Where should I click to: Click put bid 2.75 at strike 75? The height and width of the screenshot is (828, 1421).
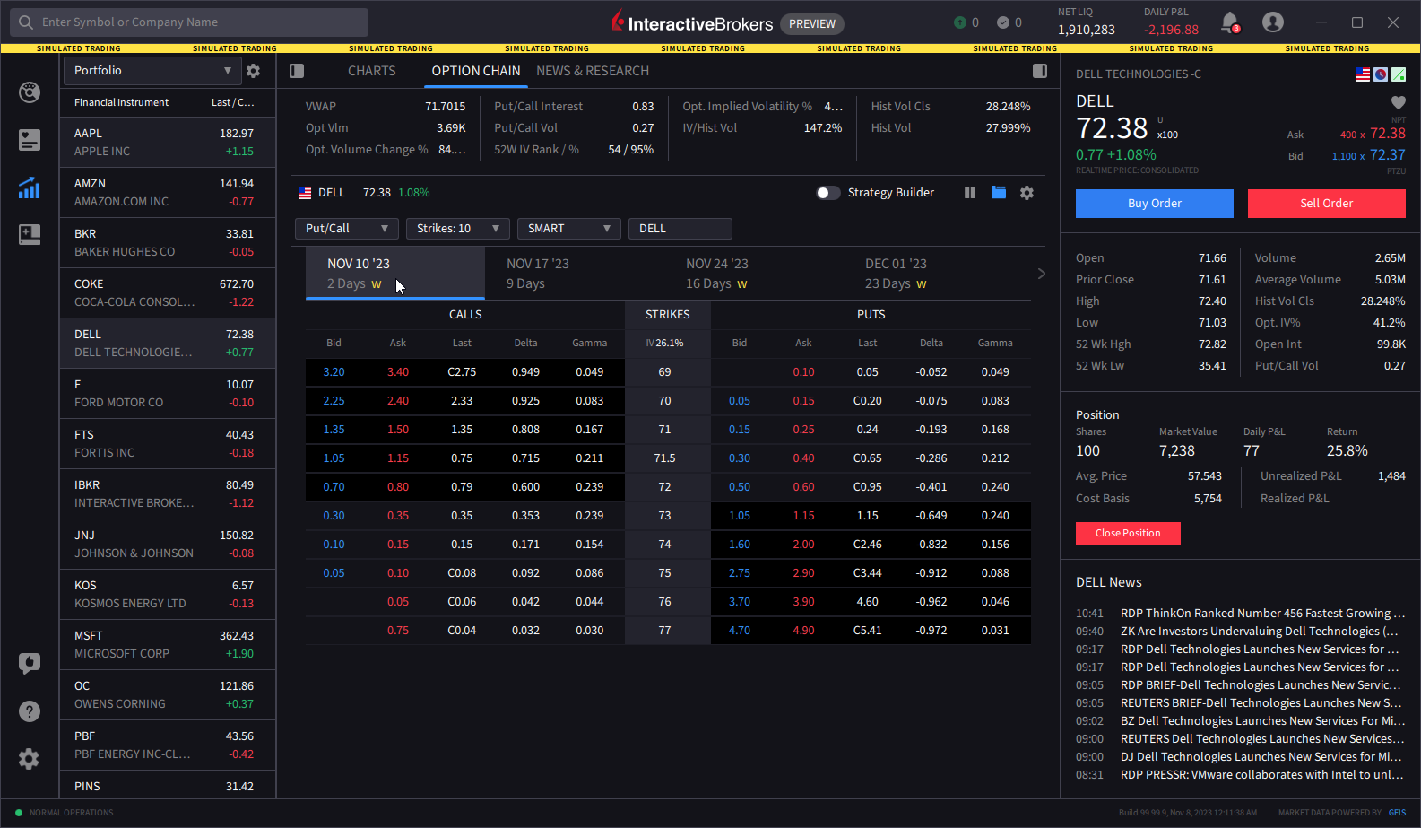(740, 573)
